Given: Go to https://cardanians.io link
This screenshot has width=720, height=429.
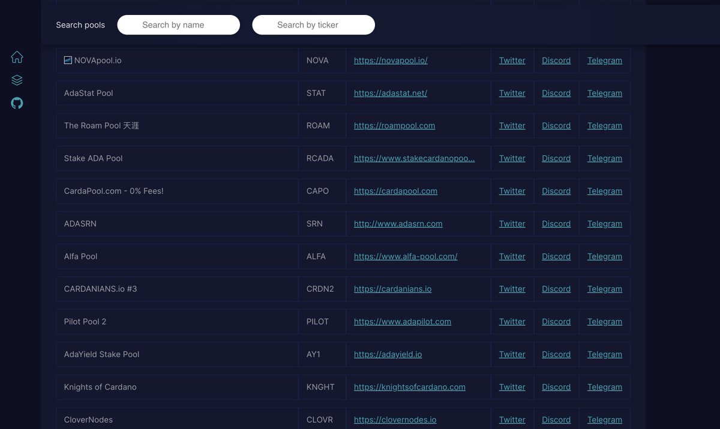Looking at the screenshot, I should point(392,289).
